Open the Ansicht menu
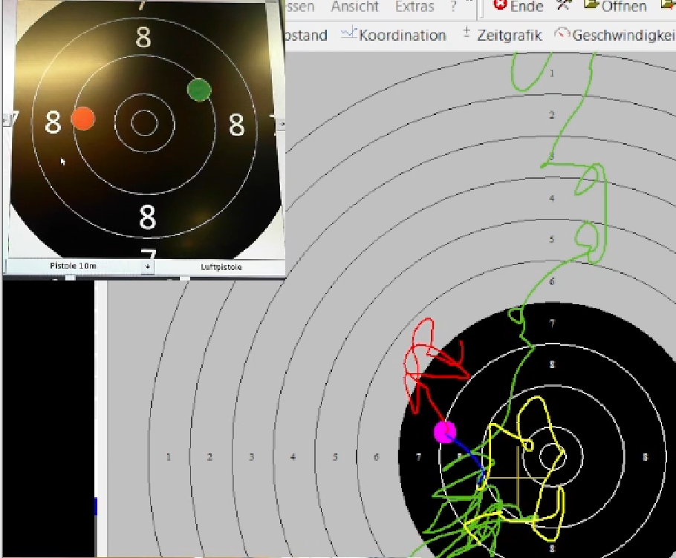Screen dimensions: 676x558 click(x=354, y=7)
